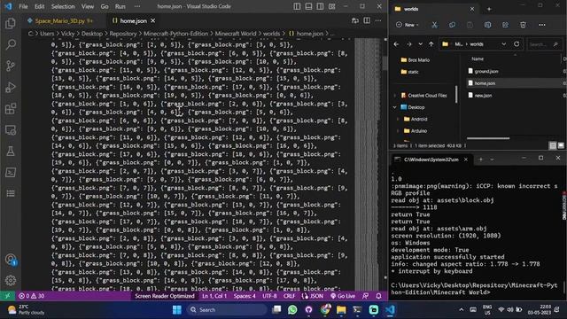
Task: Change language mode JSON in status bar
Action: click(x=316, y=296)
